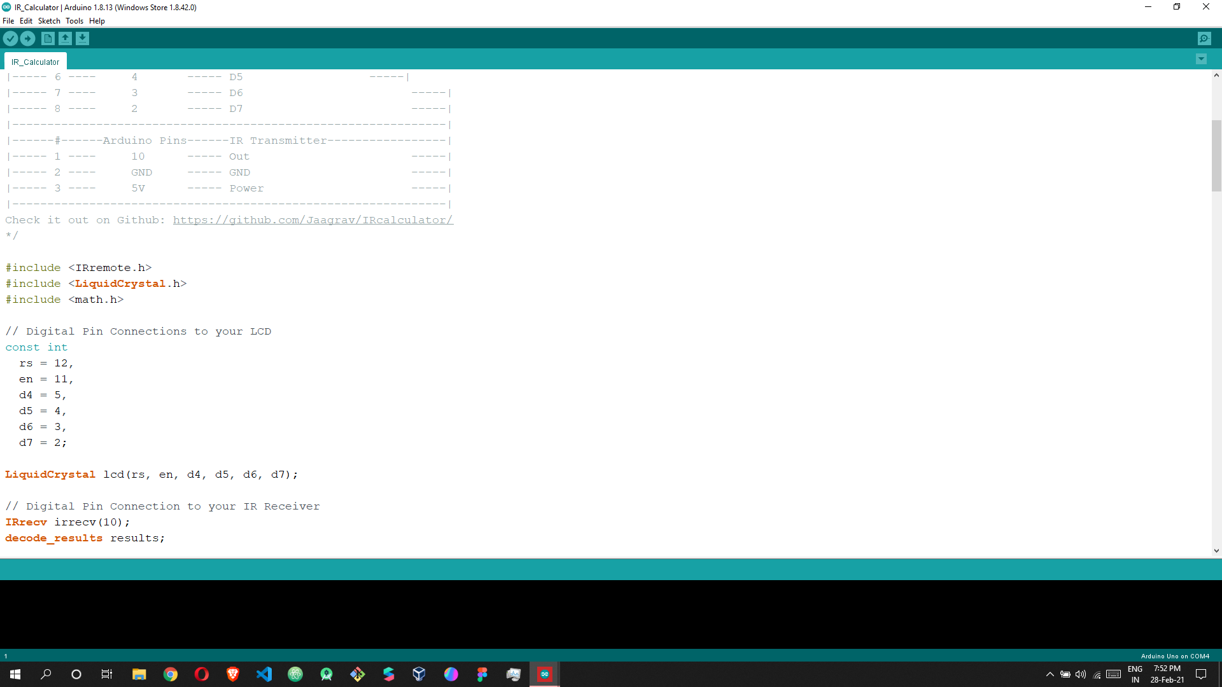Image resolution: width=1222 pixels, height=687 pixels.
Task: Open the Serial Monitor
Action: (1205, 38)
